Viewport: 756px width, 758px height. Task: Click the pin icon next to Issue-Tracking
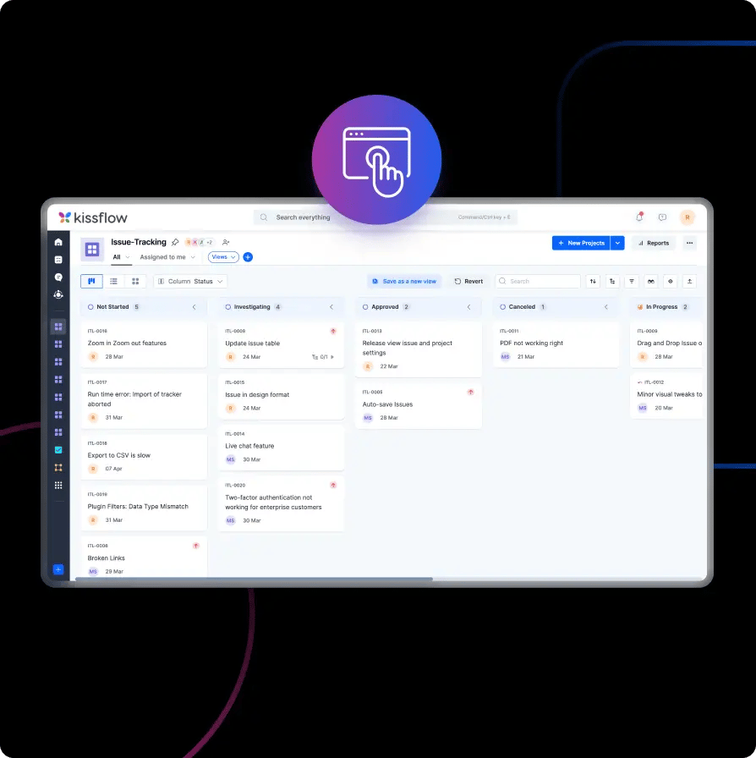(x=175, y=242)
